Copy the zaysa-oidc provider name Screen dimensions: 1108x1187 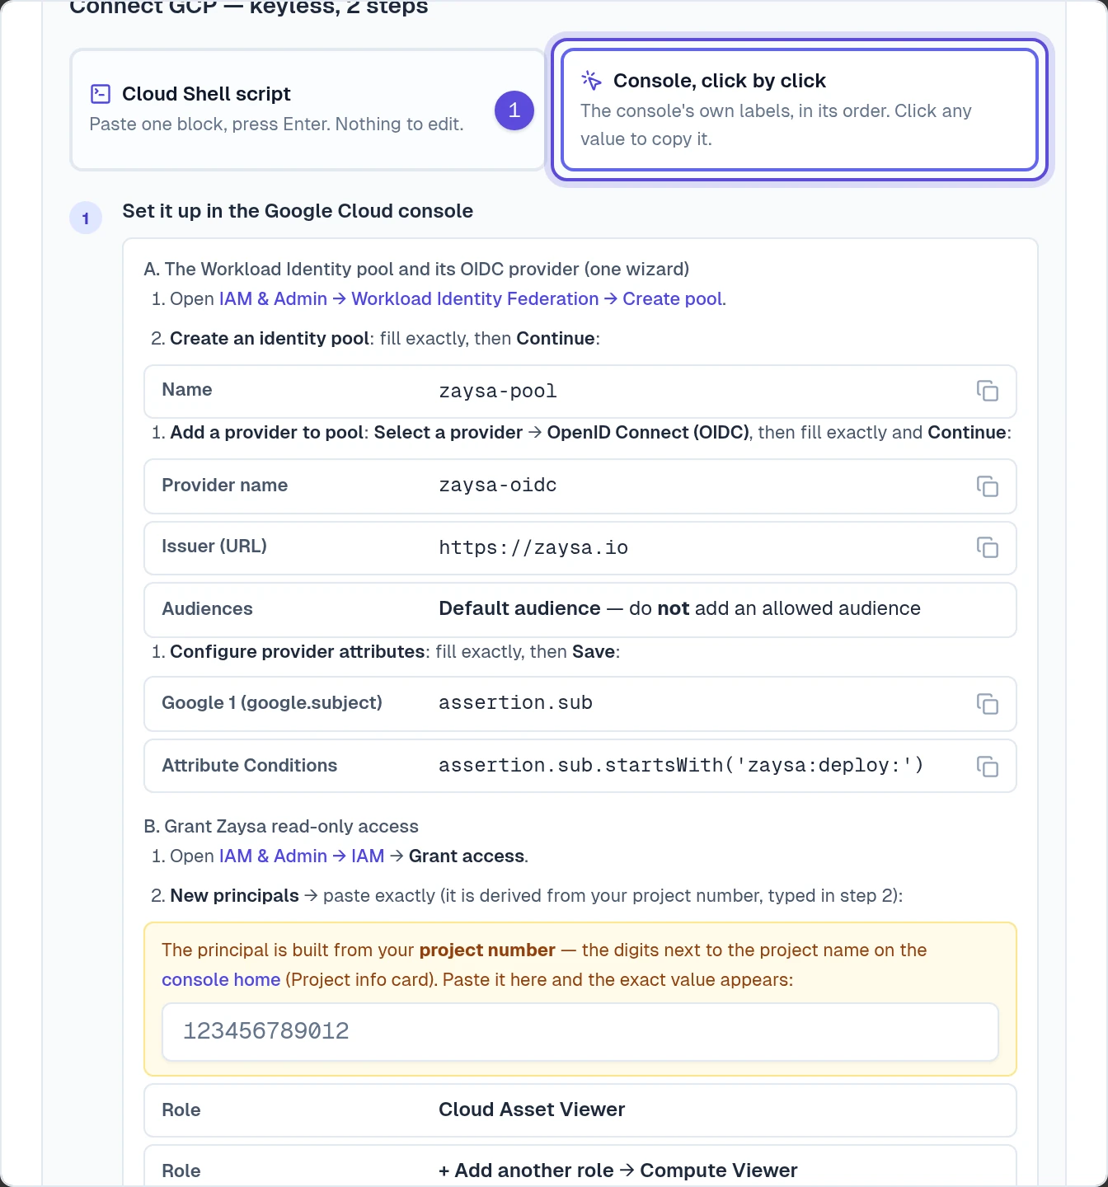tap(987, 486)
